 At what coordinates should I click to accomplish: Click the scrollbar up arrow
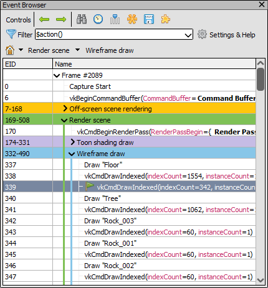pos(261,63)
